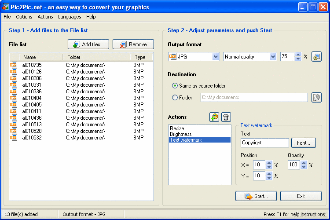Increase the watermark Opacity value
This screenshot has height=220, width=330.
pos(304,163)
